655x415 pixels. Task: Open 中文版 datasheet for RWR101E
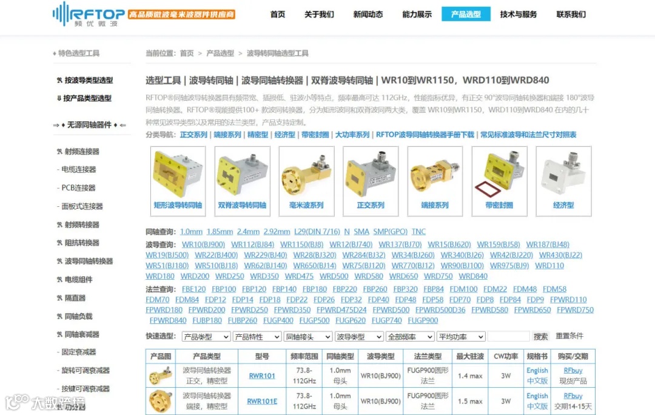537,406
